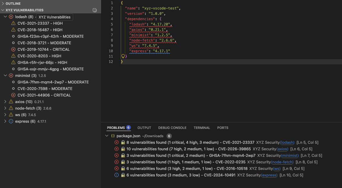This screenshot has height=188, width=342.
Task: Click the lodash critical error icon
Action: (11, 17)
